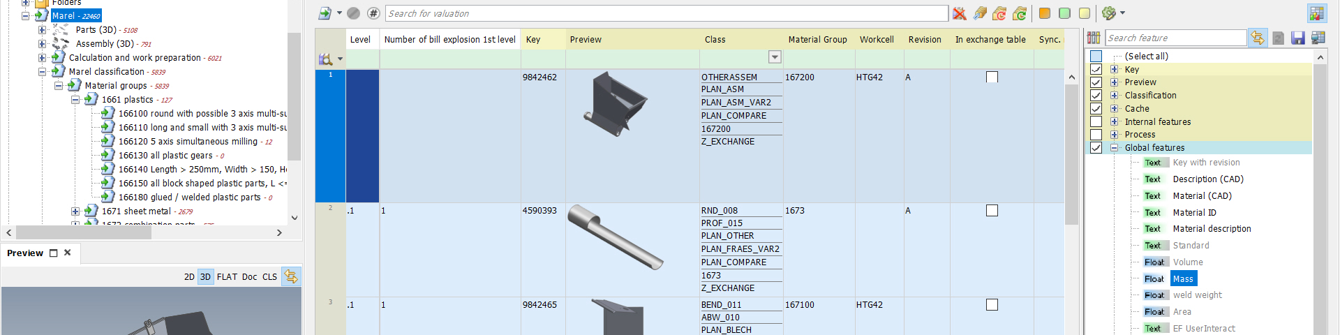Click the column chooser icon left of Search feature
This screenshot has height=335, width=1340.
1094,38
